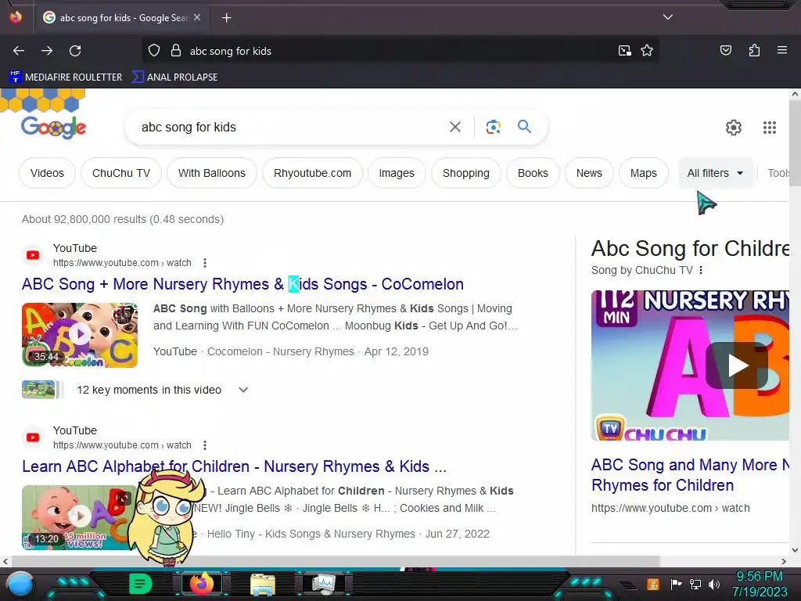
Task: Clear the Google search box text
Action: 454,127
